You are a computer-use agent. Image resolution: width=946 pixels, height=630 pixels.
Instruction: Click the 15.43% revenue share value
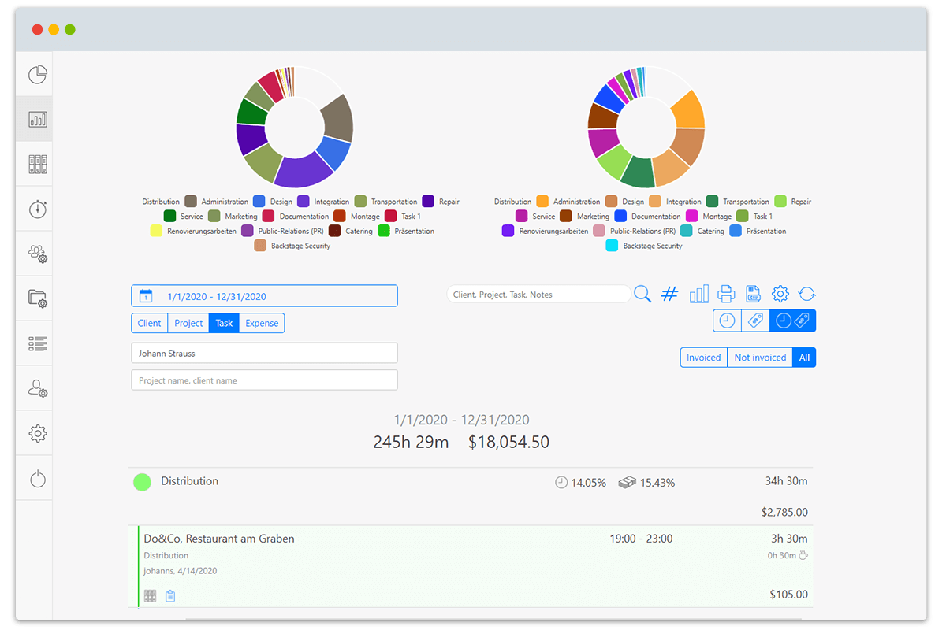657,483
